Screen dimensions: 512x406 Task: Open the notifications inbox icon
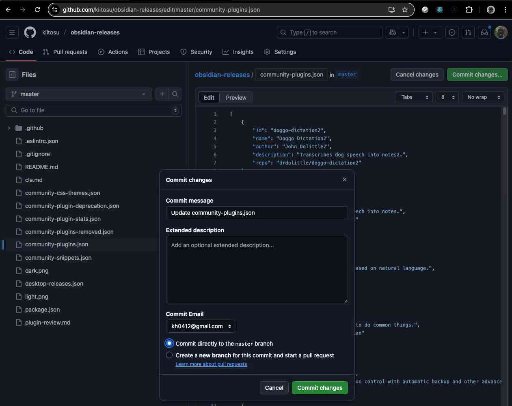pyautogui.click(x=484, y=32)
